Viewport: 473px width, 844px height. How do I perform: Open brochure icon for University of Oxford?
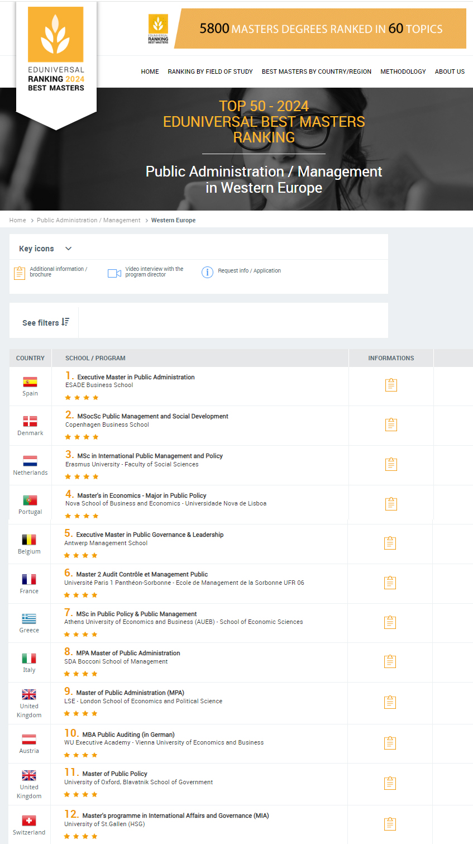390,783
